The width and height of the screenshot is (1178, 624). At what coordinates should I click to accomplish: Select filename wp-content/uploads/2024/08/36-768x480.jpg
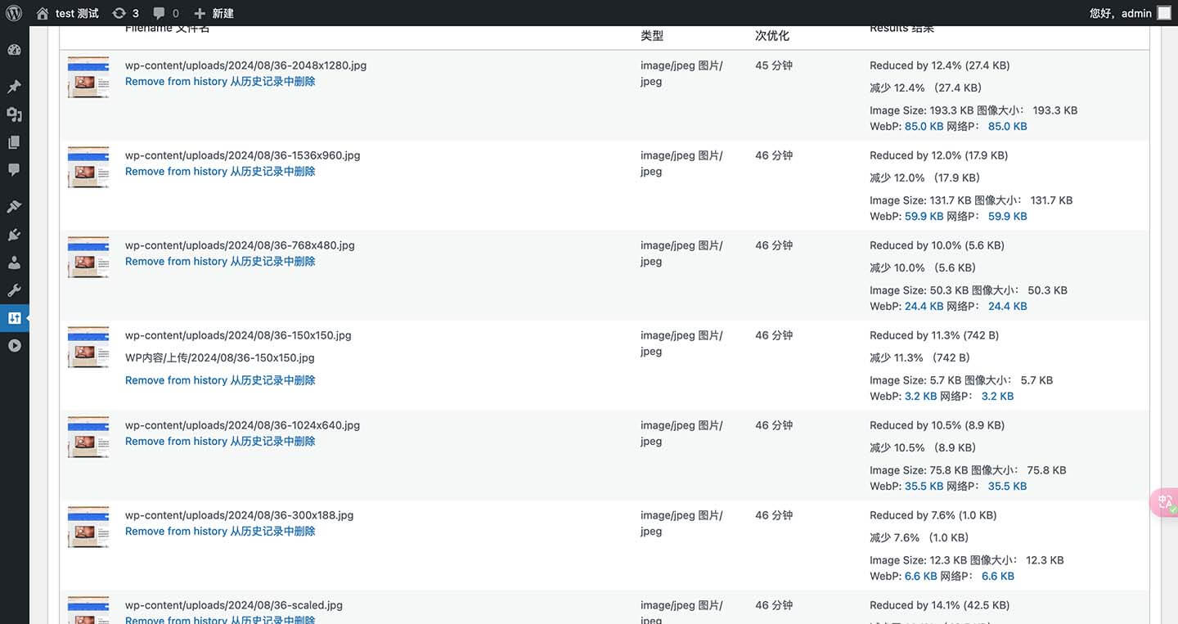pos(240,245)
